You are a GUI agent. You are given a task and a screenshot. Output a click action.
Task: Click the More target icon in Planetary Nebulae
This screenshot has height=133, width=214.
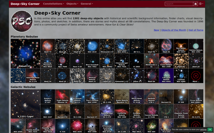[x=196, y=76]
